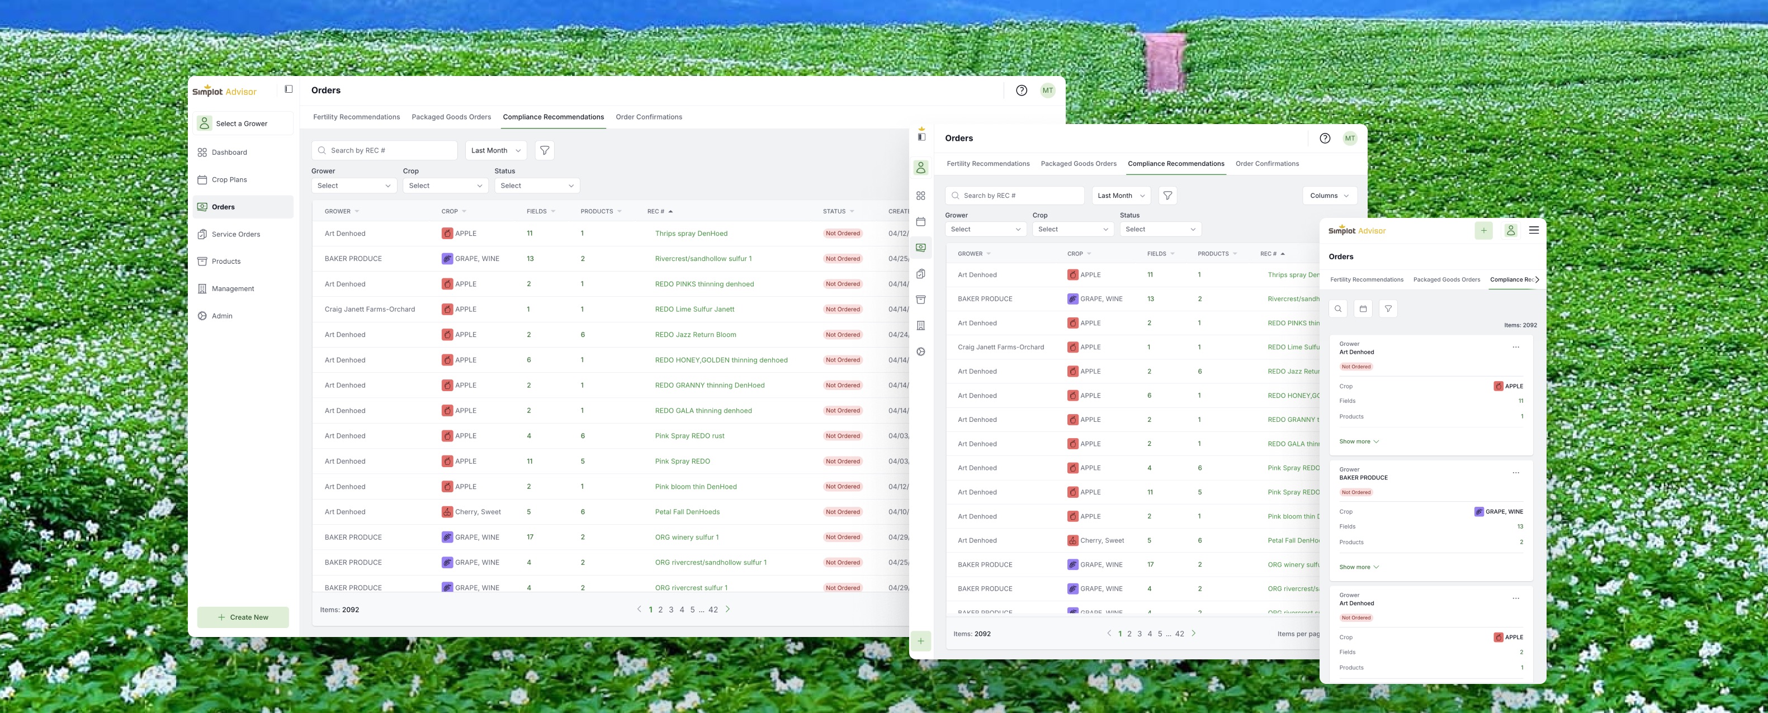1768x713 pixels.
Task: Collapse the sidebar using panel toggle icon
Action: [x=289, y=89]
